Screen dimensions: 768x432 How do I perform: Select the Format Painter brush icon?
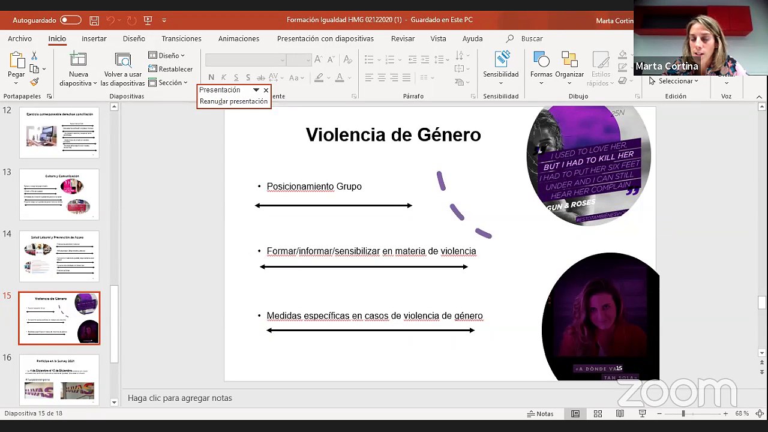(x=34, y=82)
